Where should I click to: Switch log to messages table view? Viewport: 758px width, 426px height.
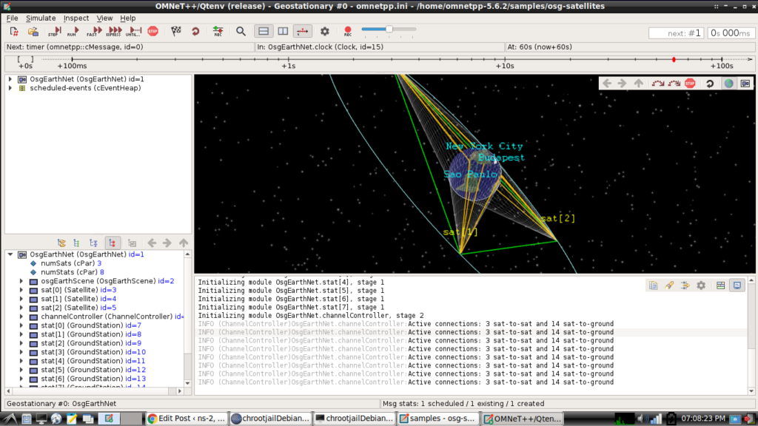coord(721,285)
